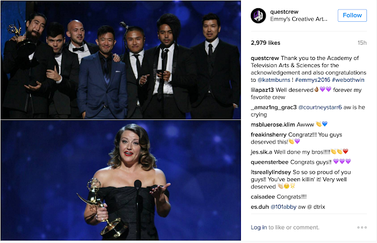
Task: Open the 15h post timestamp
Action: click(362, 43)
